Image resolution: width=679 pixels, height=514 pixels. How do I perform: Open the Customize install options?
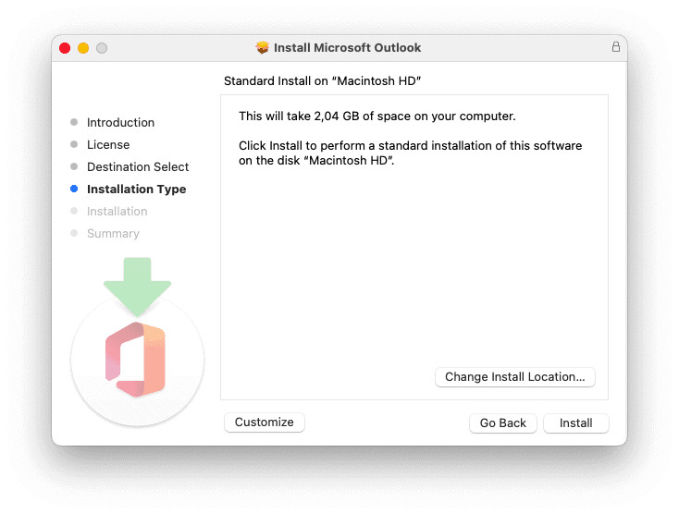[x=265, y=422]
